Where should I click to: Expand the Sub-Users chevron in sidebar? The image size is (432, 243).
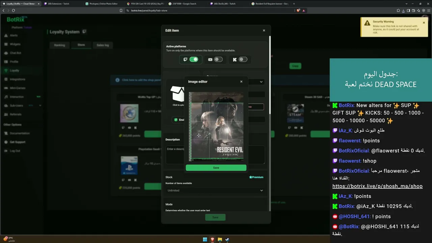coord(40,106)
